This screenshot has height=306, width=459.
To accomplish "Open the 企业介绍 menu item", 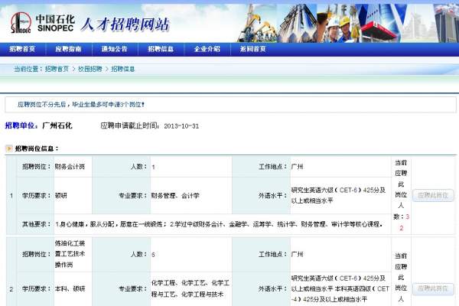I will tap(207, 49).
